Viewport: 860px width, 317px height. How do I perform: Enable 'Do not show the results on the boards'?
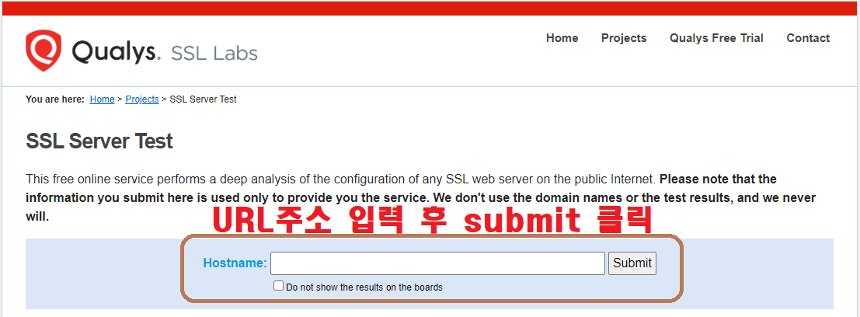coord(279,286)
